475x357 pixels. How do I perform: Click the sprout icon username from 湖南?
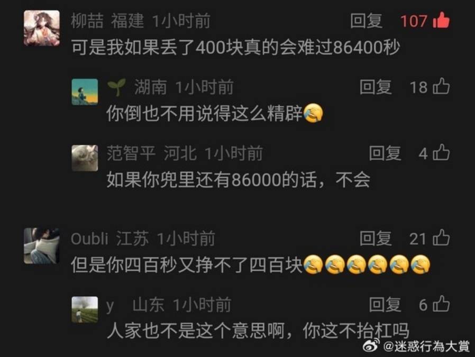point(116,87)
